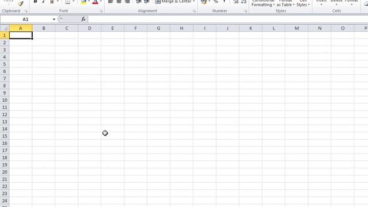Screen dimensions: 368x207
Task: Click the Merge & Center button
Action: [173, 2]
